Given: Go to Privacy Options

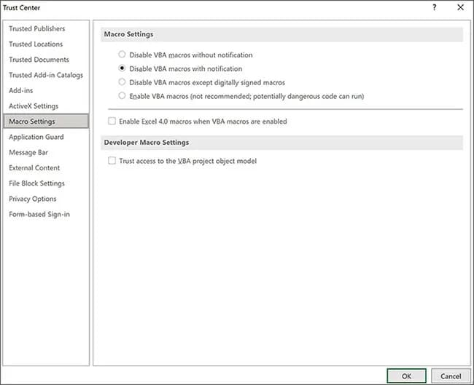Looking at the screenshot, I should (32, 199).
